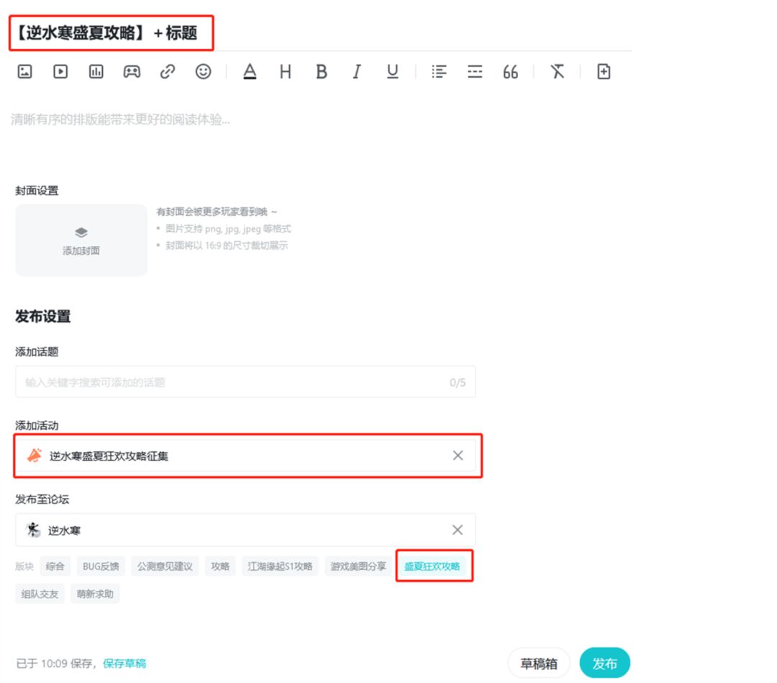Insert a poll with the chart icon
The width and height of the screenshot is (777, 683).
[96, 71]
